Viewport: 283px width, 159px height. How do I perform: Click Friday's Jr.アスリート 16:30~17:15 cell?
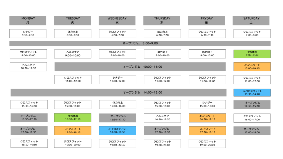pyautogui.click(x=207, y=118)
